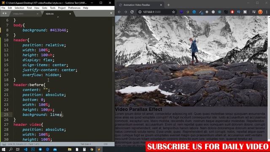The height and width of the screenshot is (152, 270).
Task: Open a new browser tab
Action: pyautogui.click(x=168, y=5)
